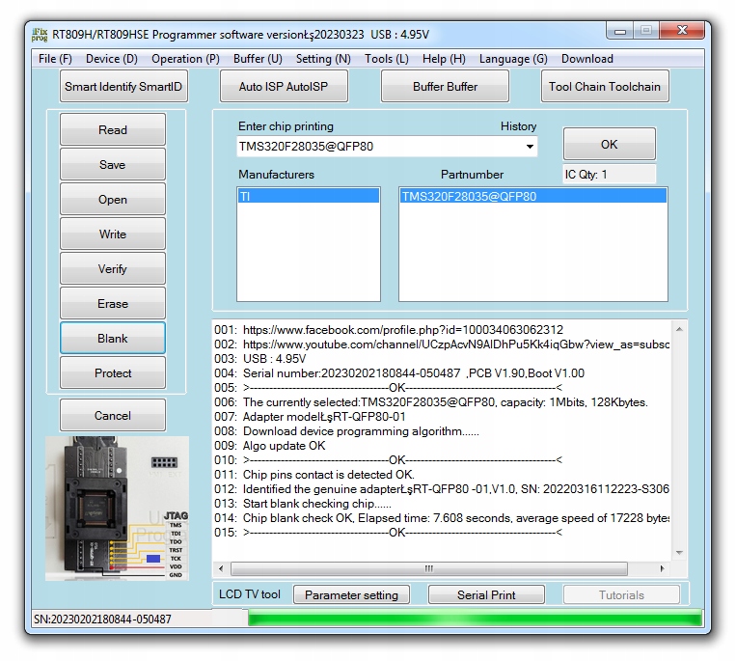The width and height of the screenshot is (736, 661).
Task: Open Parameter setting for LCD TV tool
Action: (x=351, y=595)
